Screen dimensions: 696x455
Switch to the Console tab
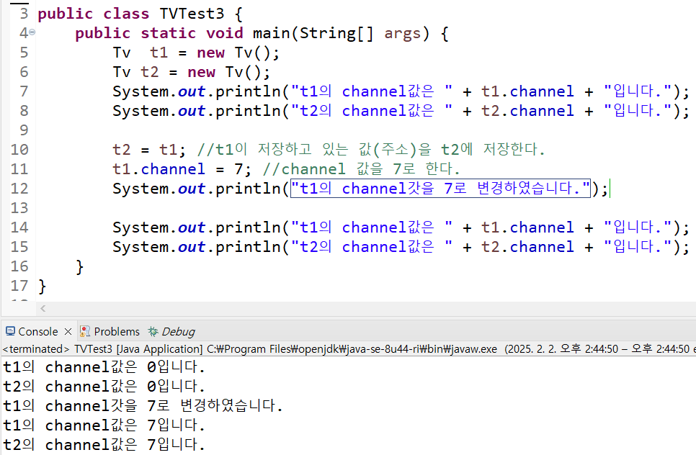(37, 332)
